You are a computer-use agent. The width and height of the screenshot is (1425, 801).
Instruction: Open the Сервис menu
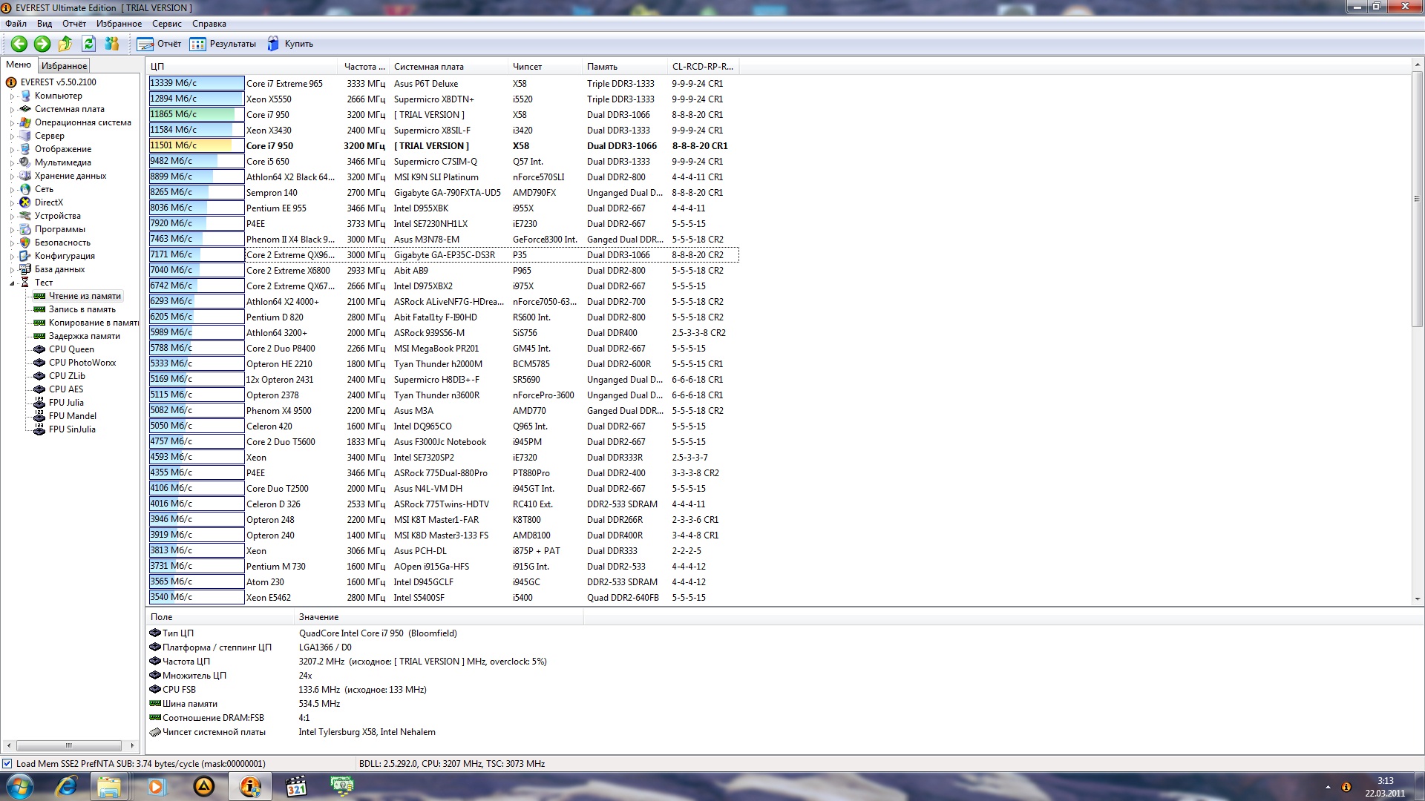[166, 24]
